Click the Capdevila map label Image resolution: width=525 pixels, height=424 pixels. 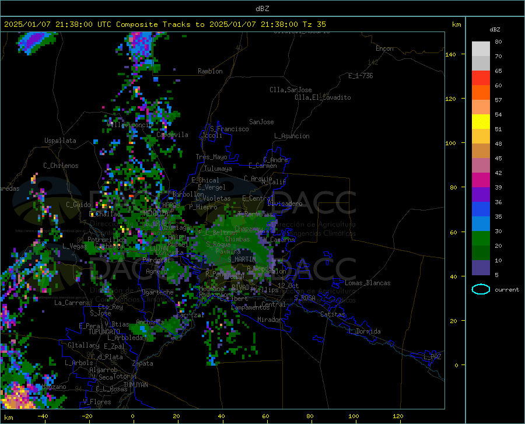(172, 135)
